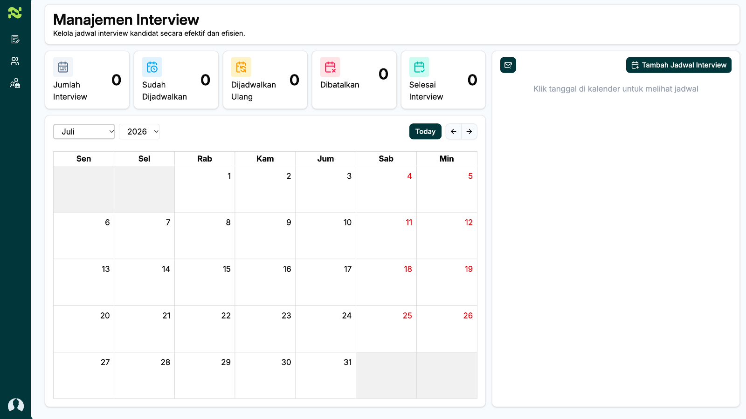Select Saturday July 4 date cell
746x419 pixels.
(x=386, y=189)
